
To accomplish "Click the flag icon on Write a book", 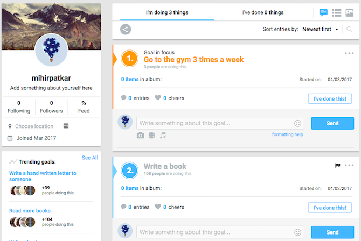I will (337, 165).
